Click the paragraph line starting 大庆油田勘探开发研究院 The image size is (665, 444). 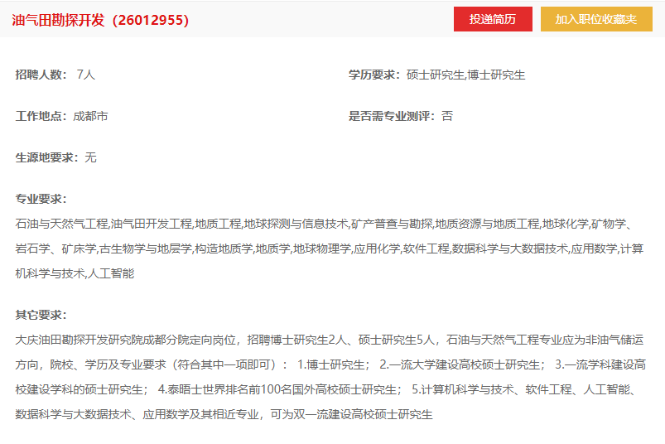pos(330,340)
